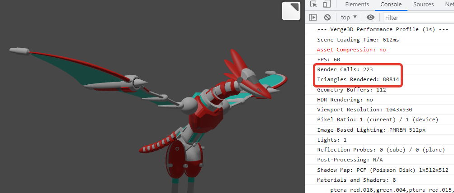The height and width of the screenshot is (193, 454).
Task: Select 'Scene Loading Time: 612ms' log line
Action: click(358, 40)
